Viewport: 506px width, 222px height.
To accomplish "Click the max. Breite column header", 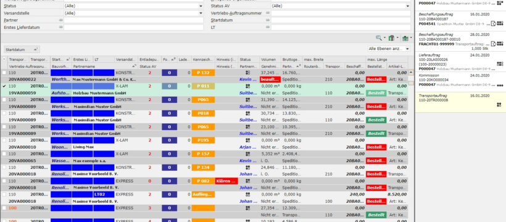I will 334,59.
